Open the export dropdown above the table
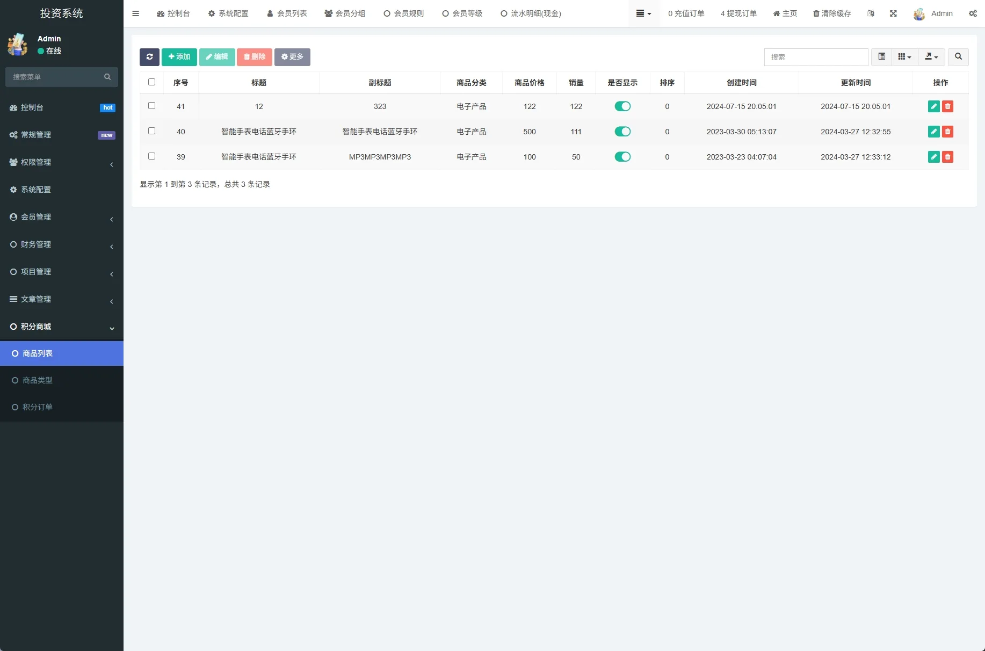The image size is (985, 651). pyautogui.click(x=931, y=57)
